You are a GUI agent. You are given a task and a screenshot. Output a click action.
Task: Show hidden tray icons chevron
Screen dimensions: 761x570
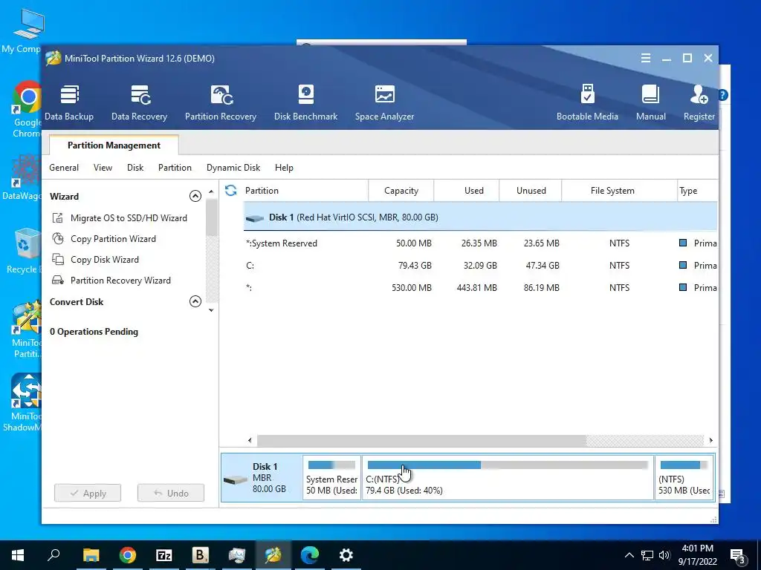pos(629,555)
